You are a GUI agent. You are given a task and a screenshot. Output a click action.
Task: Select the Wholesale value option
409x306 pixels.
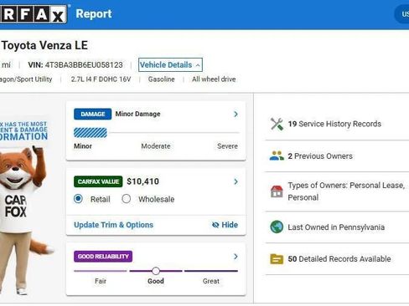(127, 199)
